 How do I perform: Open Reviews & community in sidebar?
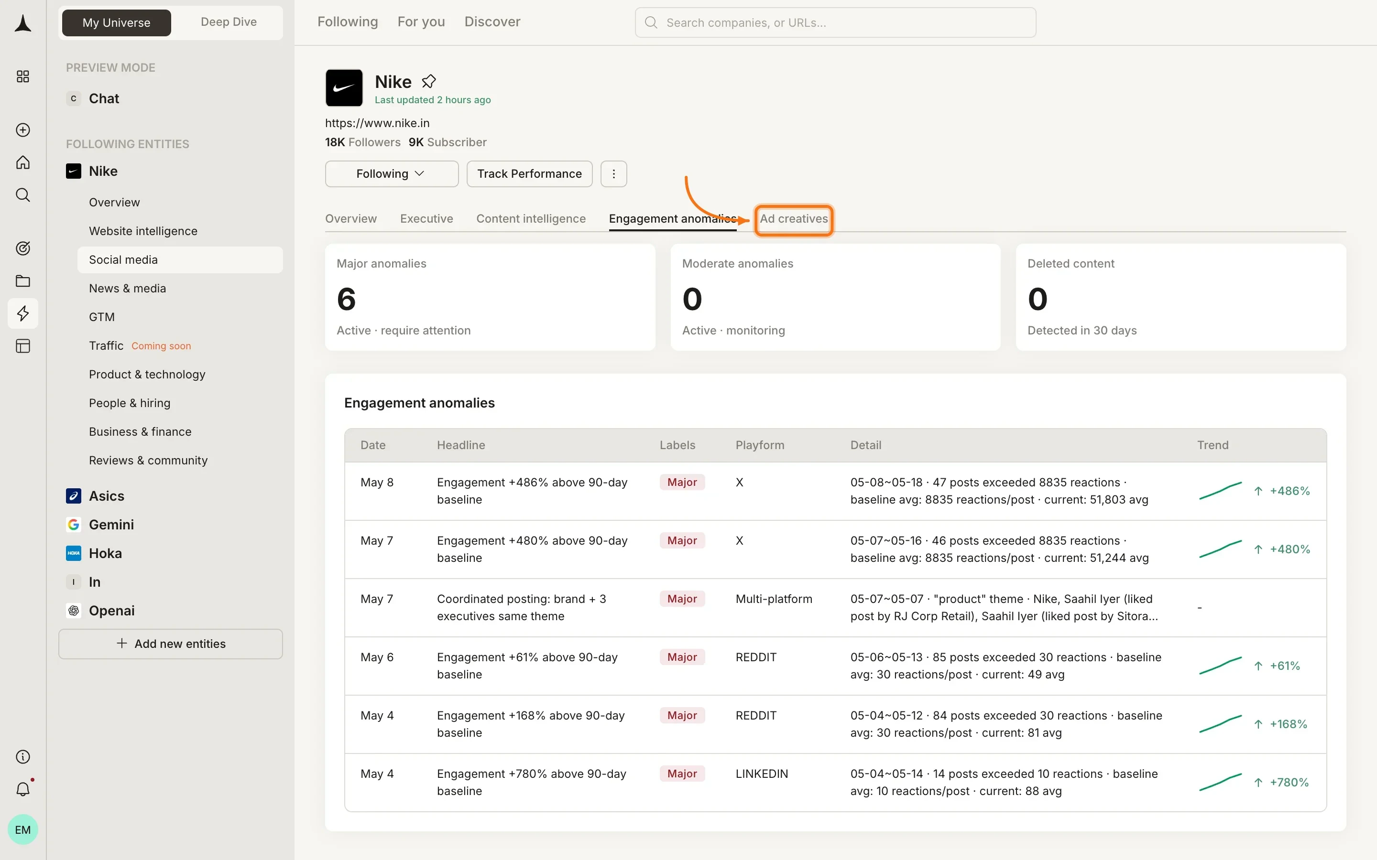click(148, 460)
